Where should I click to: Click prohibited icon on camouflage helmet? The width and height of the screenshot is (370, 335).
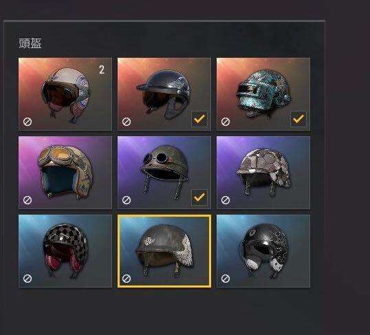pyautogui.click(x=226, y=200)
